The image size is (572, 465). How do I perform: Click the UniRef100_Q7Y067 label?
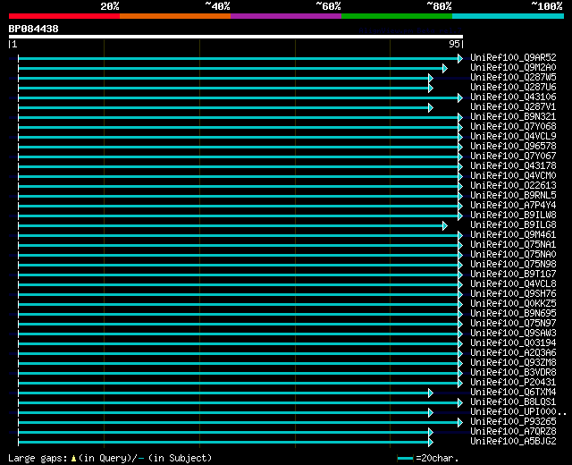(x=513, y=156)
